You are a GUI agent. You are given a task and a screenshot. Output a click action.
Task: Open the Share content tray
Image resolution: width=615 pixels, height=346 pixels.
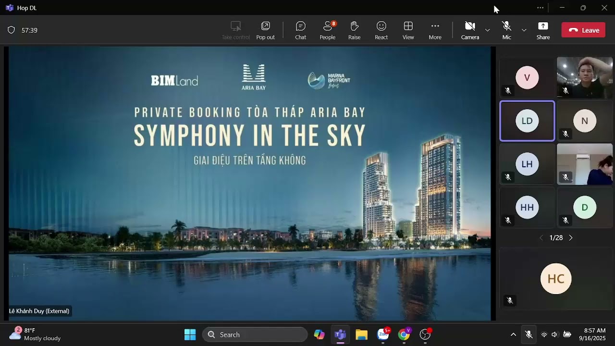click(543, 30)
